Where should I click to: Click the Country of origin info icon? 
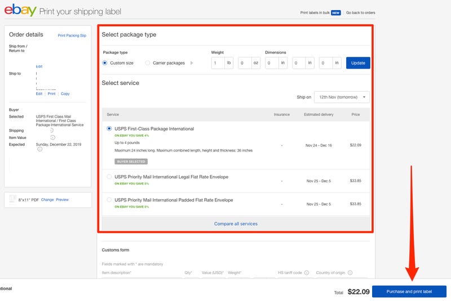coord(350,273)
